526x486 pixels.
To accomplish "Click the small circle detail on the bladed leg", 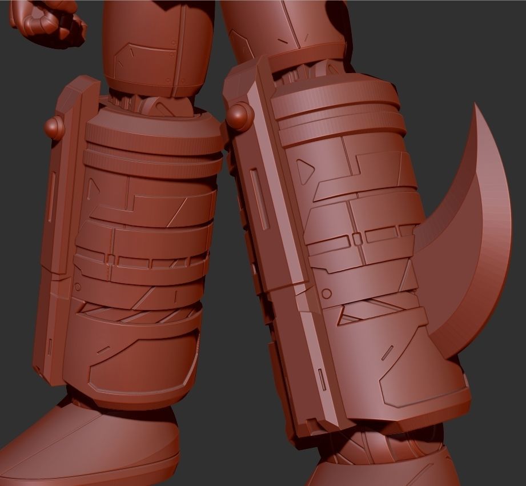I will [326, 294].
